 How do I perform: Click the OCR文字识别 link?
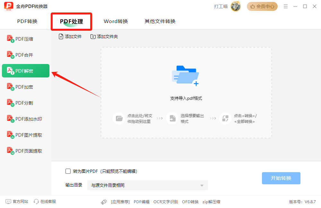166,202
